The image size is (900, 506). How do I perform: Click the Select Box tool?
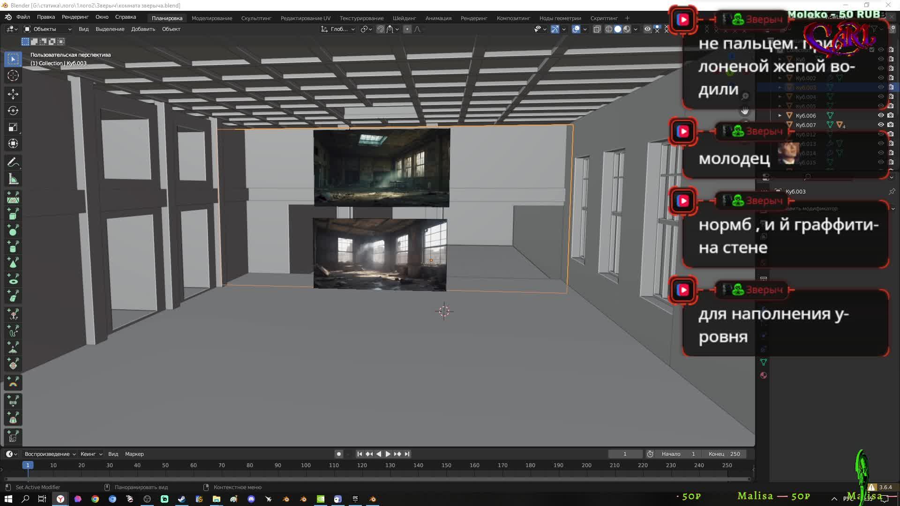tap(13, 59)
